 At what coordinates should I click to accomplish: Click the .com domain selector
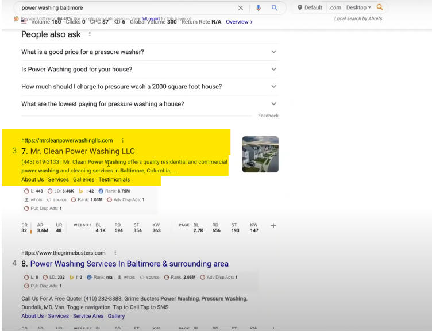pos(335,7)
